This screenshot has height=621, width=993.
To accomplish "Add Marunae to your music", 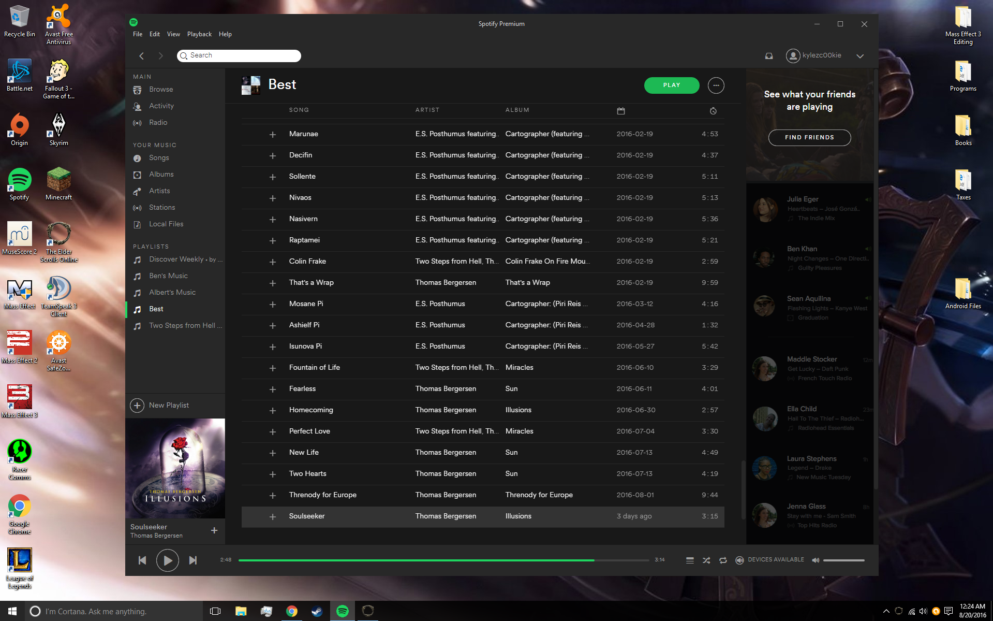I will (273, 135).
